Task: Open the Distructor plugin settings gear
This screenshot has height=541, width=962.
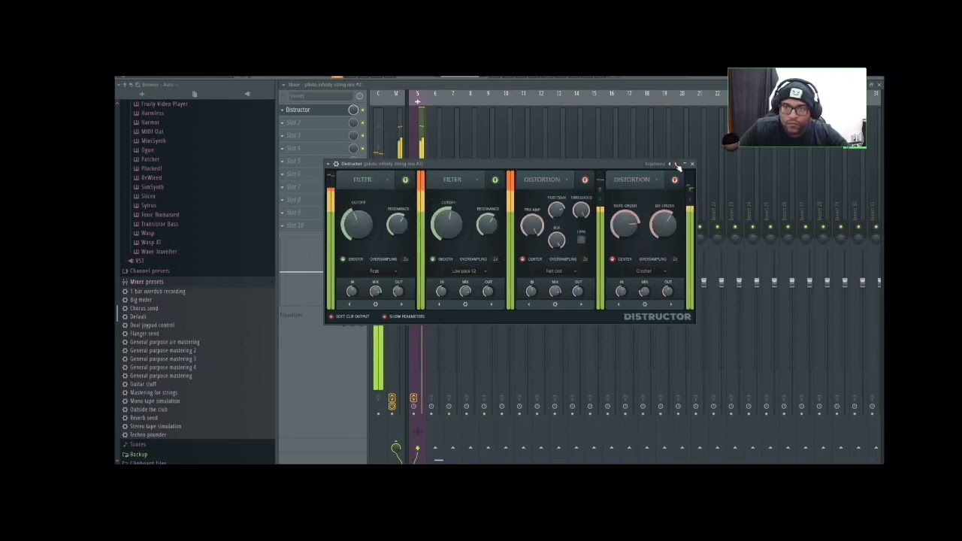Action: (336, 164)
